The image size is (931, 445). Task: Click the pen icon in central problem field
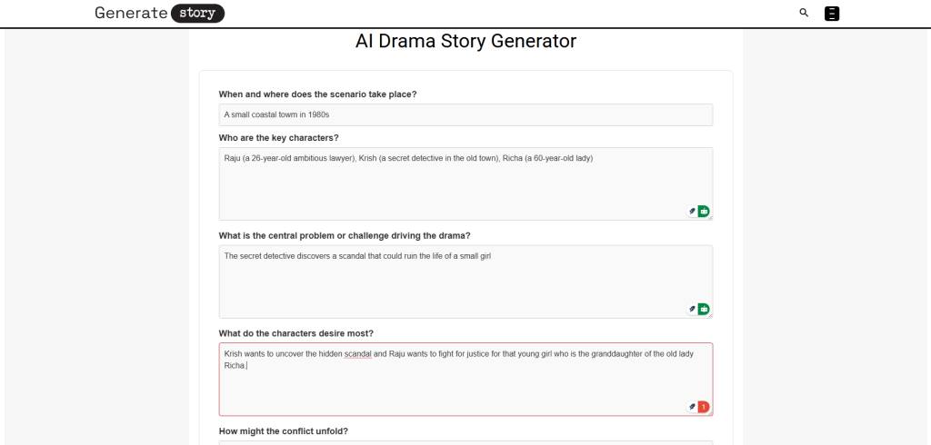coord(692,309)
